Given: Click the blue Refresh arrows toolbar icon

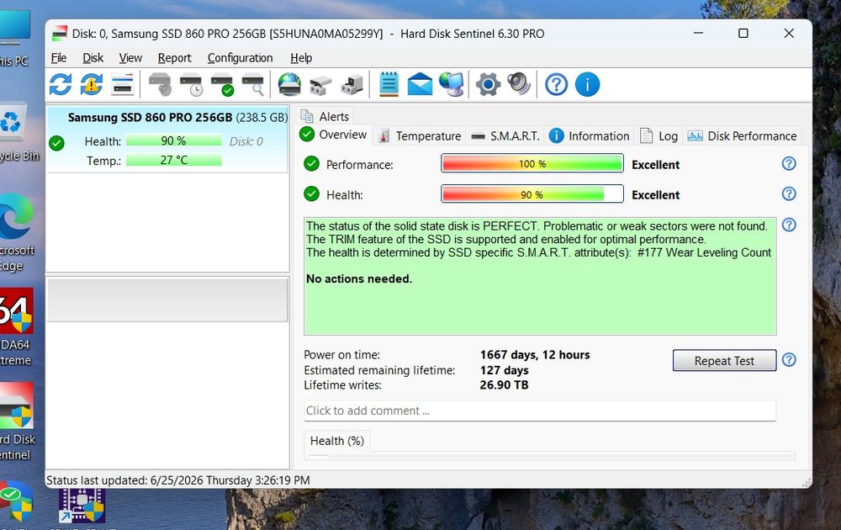Looking at the screenshot, I should (61, 84).
